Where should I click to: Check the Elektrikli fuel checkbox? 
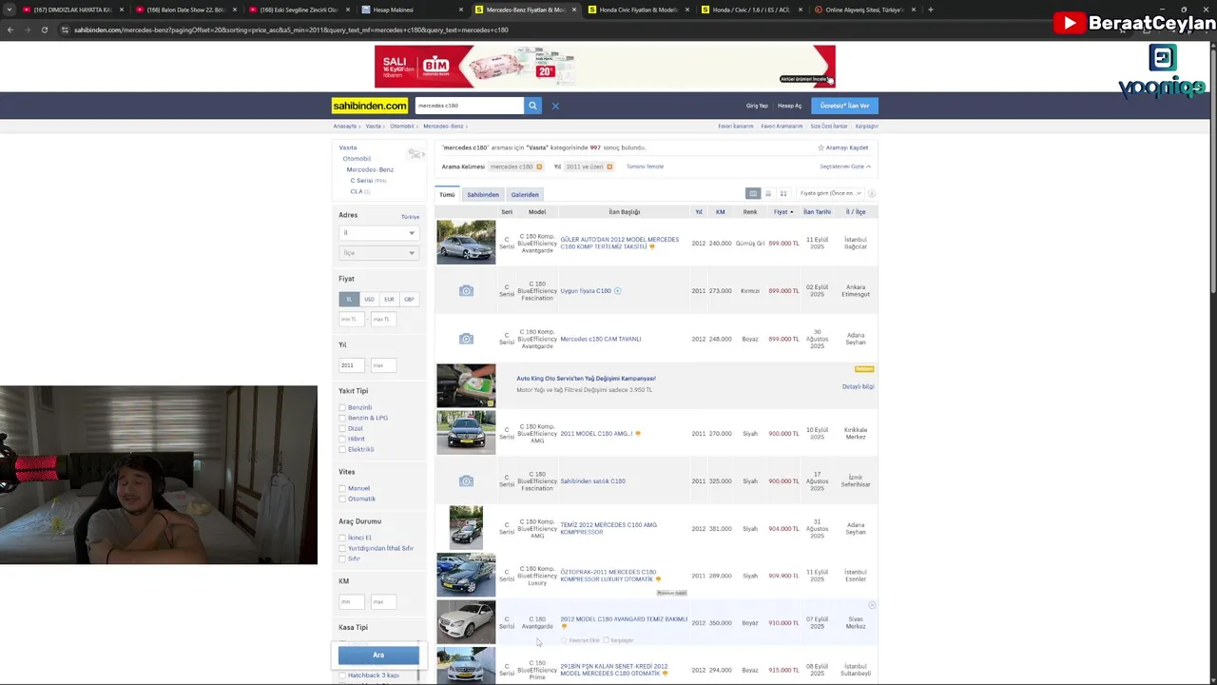[x=342, y=449]
